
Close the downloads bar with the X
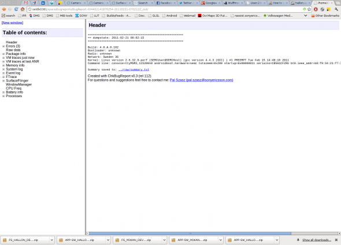tap(336, 240)
